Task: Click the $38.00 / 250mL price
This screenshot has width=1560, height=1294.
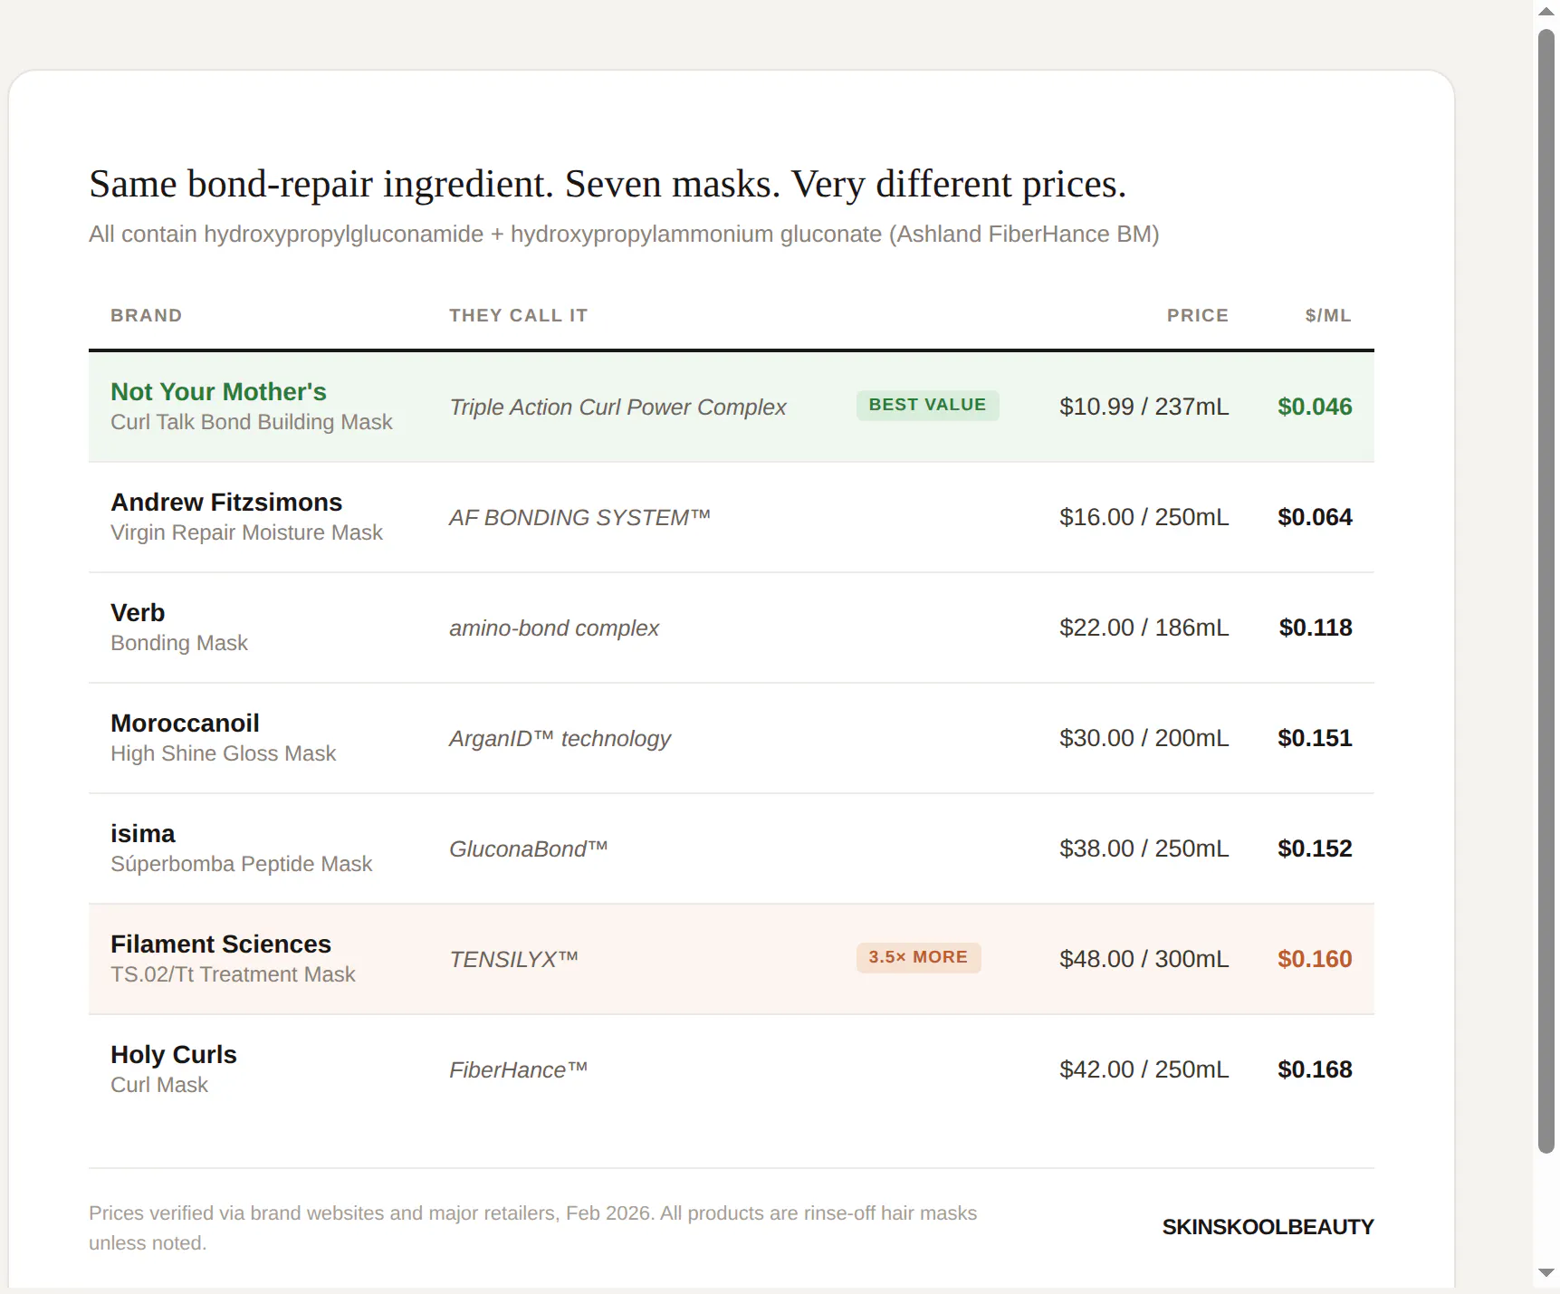Action: pos(1144,848)
